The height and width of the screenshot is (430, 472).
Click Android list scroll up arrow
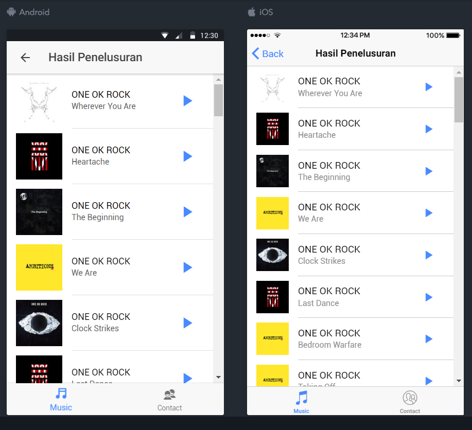click(x=219, y=79)
